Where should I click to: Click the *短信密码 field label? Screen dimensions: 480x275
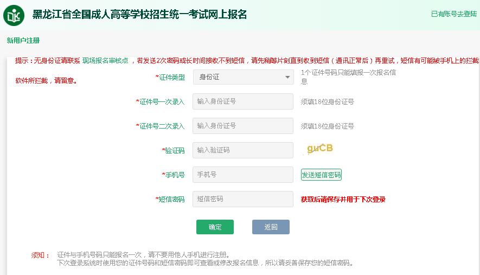click(x=170, y=200)
